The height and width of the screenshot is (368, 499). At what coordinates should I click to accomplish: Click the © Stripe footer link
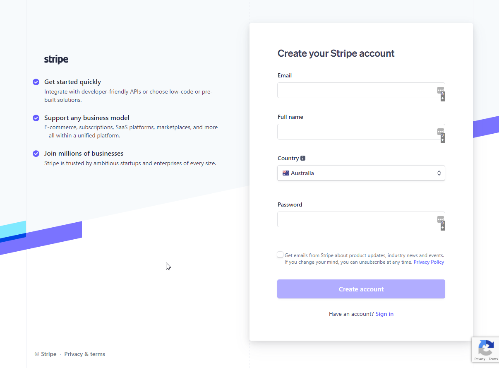pos(46,354)
